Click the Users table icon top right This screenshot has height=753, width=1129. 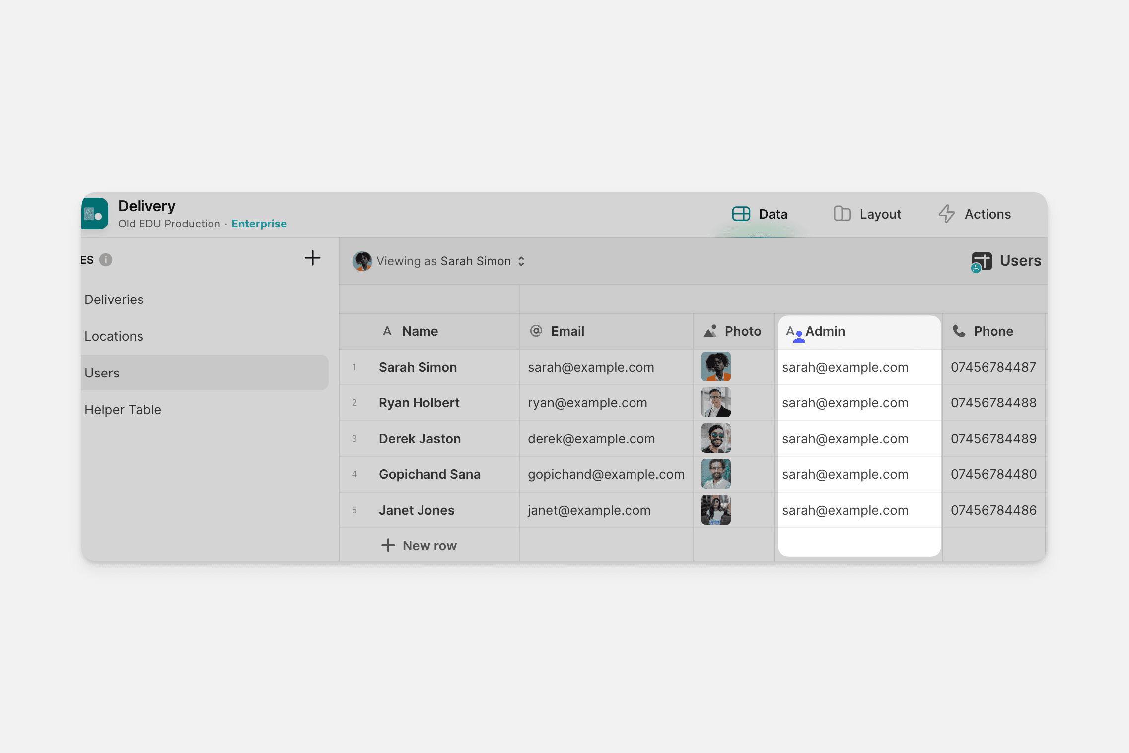(981, 261)
